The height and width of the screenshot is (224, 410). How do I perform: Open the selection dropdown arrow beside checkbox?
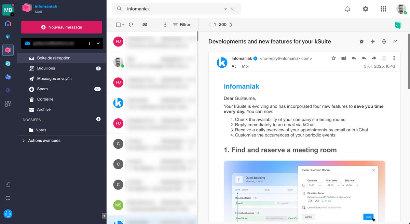point(123,25)
